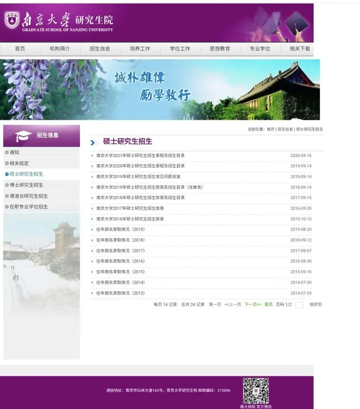Open 往年报名录取情况（2018）

[121, 240]
